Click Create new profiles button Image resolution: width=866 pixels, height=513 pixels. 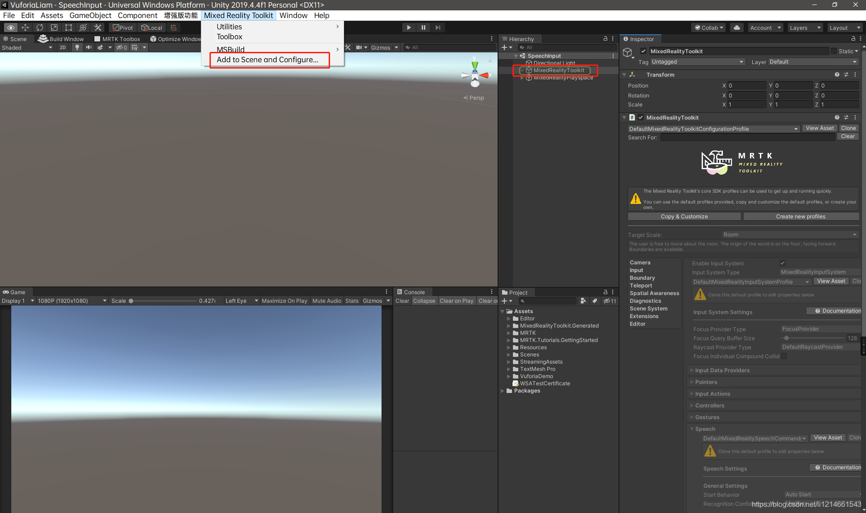point(801,217)
